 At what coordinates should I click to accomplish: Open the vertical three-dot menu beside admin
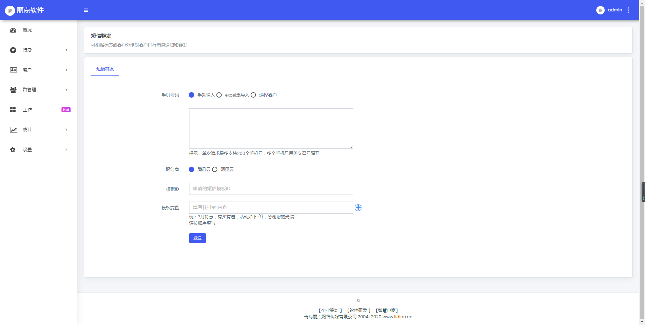click(x=628, y=10)
